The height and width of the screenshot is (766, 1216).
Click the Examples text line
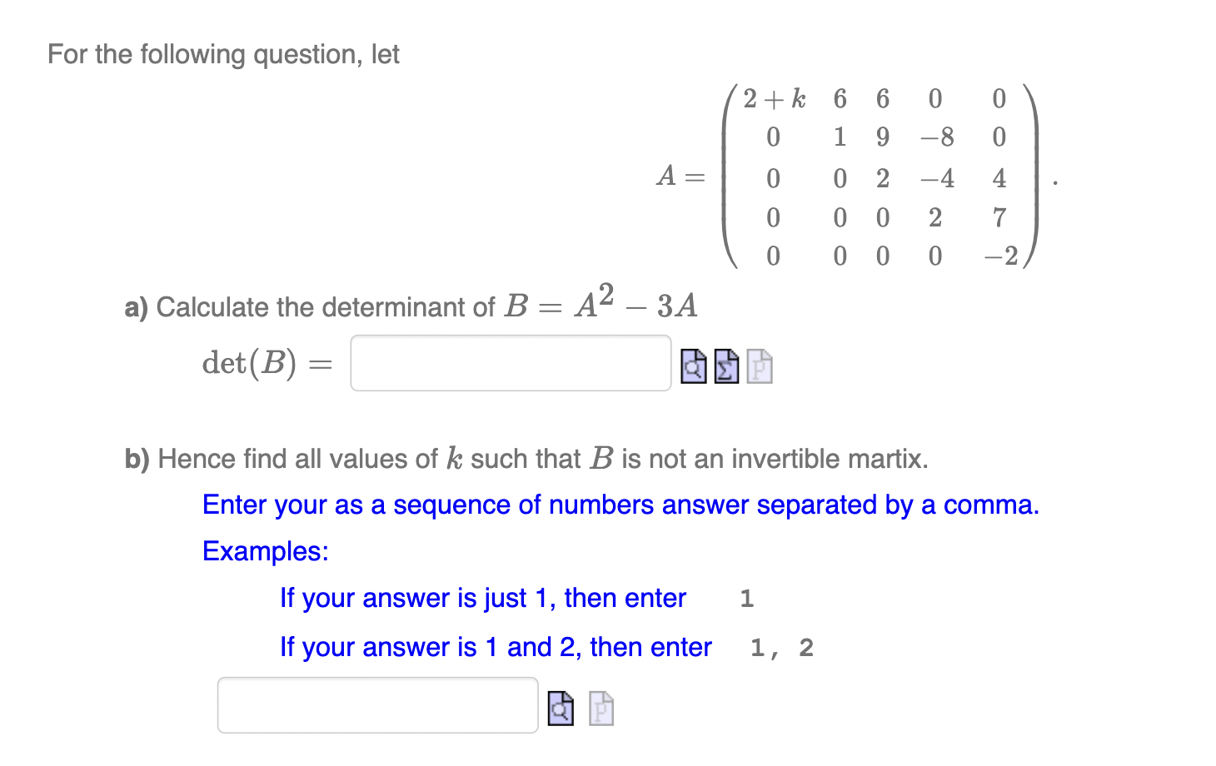[265, 551]
